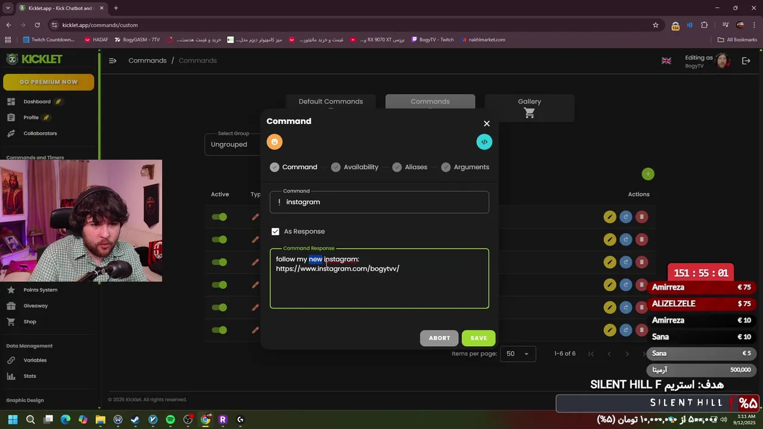Open Items per page 50 dropdown

tap(517, 354)
